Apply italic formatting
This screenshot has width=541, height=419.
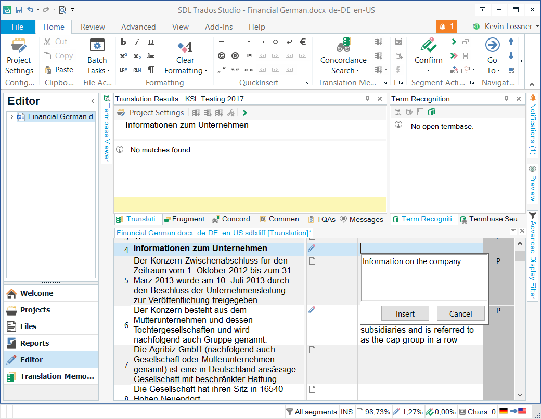coord(137,42)
